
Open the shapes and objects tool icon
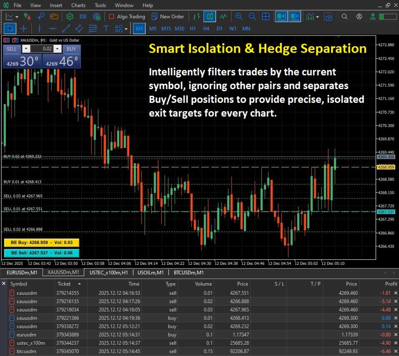coord(118,29)
